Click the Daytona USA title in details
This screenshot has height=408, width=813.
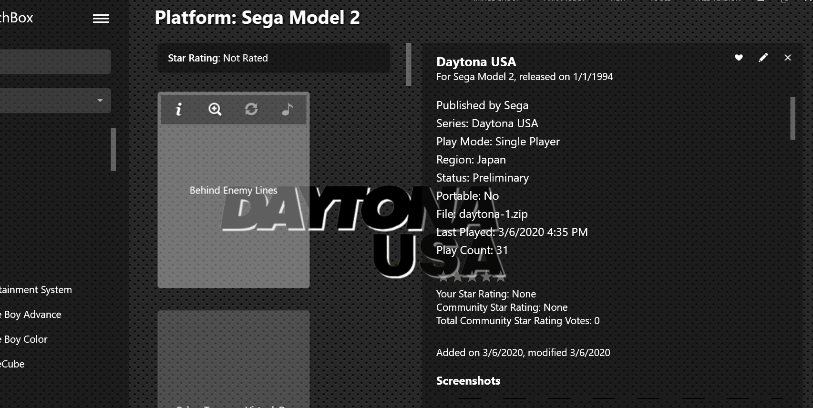coord(476,62)
